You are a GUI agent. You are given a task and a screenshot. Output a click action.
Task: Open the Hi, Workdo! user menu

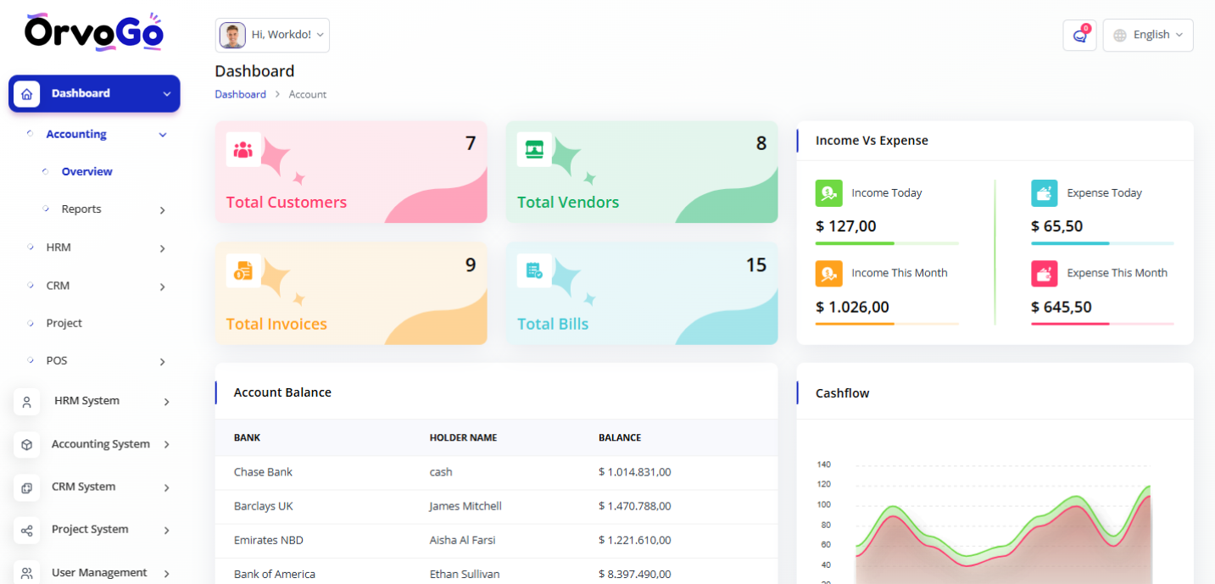point(272,36)
